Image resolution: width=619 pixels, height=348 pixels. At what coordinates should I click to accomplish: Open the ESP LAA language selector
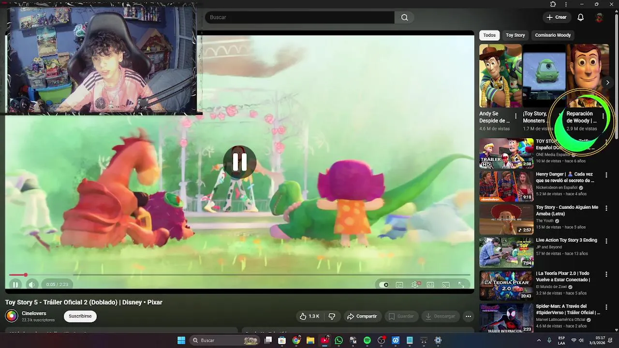561,340
